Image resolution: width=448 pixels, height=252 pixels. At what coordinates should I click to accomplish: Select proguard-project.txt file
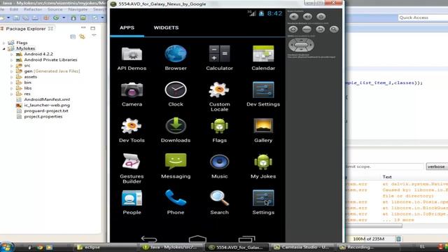click(46, 111)
